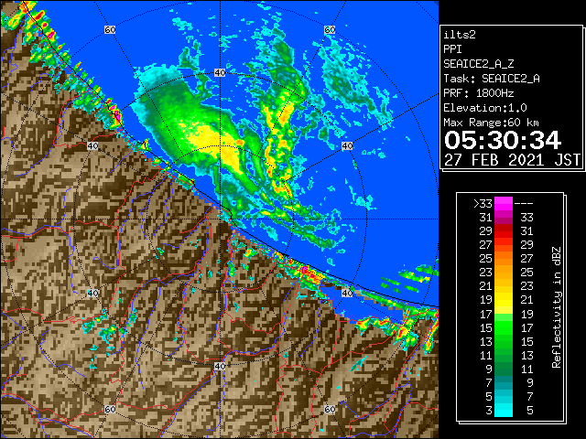Click the 60 km ring label in the northeast
This screenshot has height=439, width=586.
(x=330, y=29)
